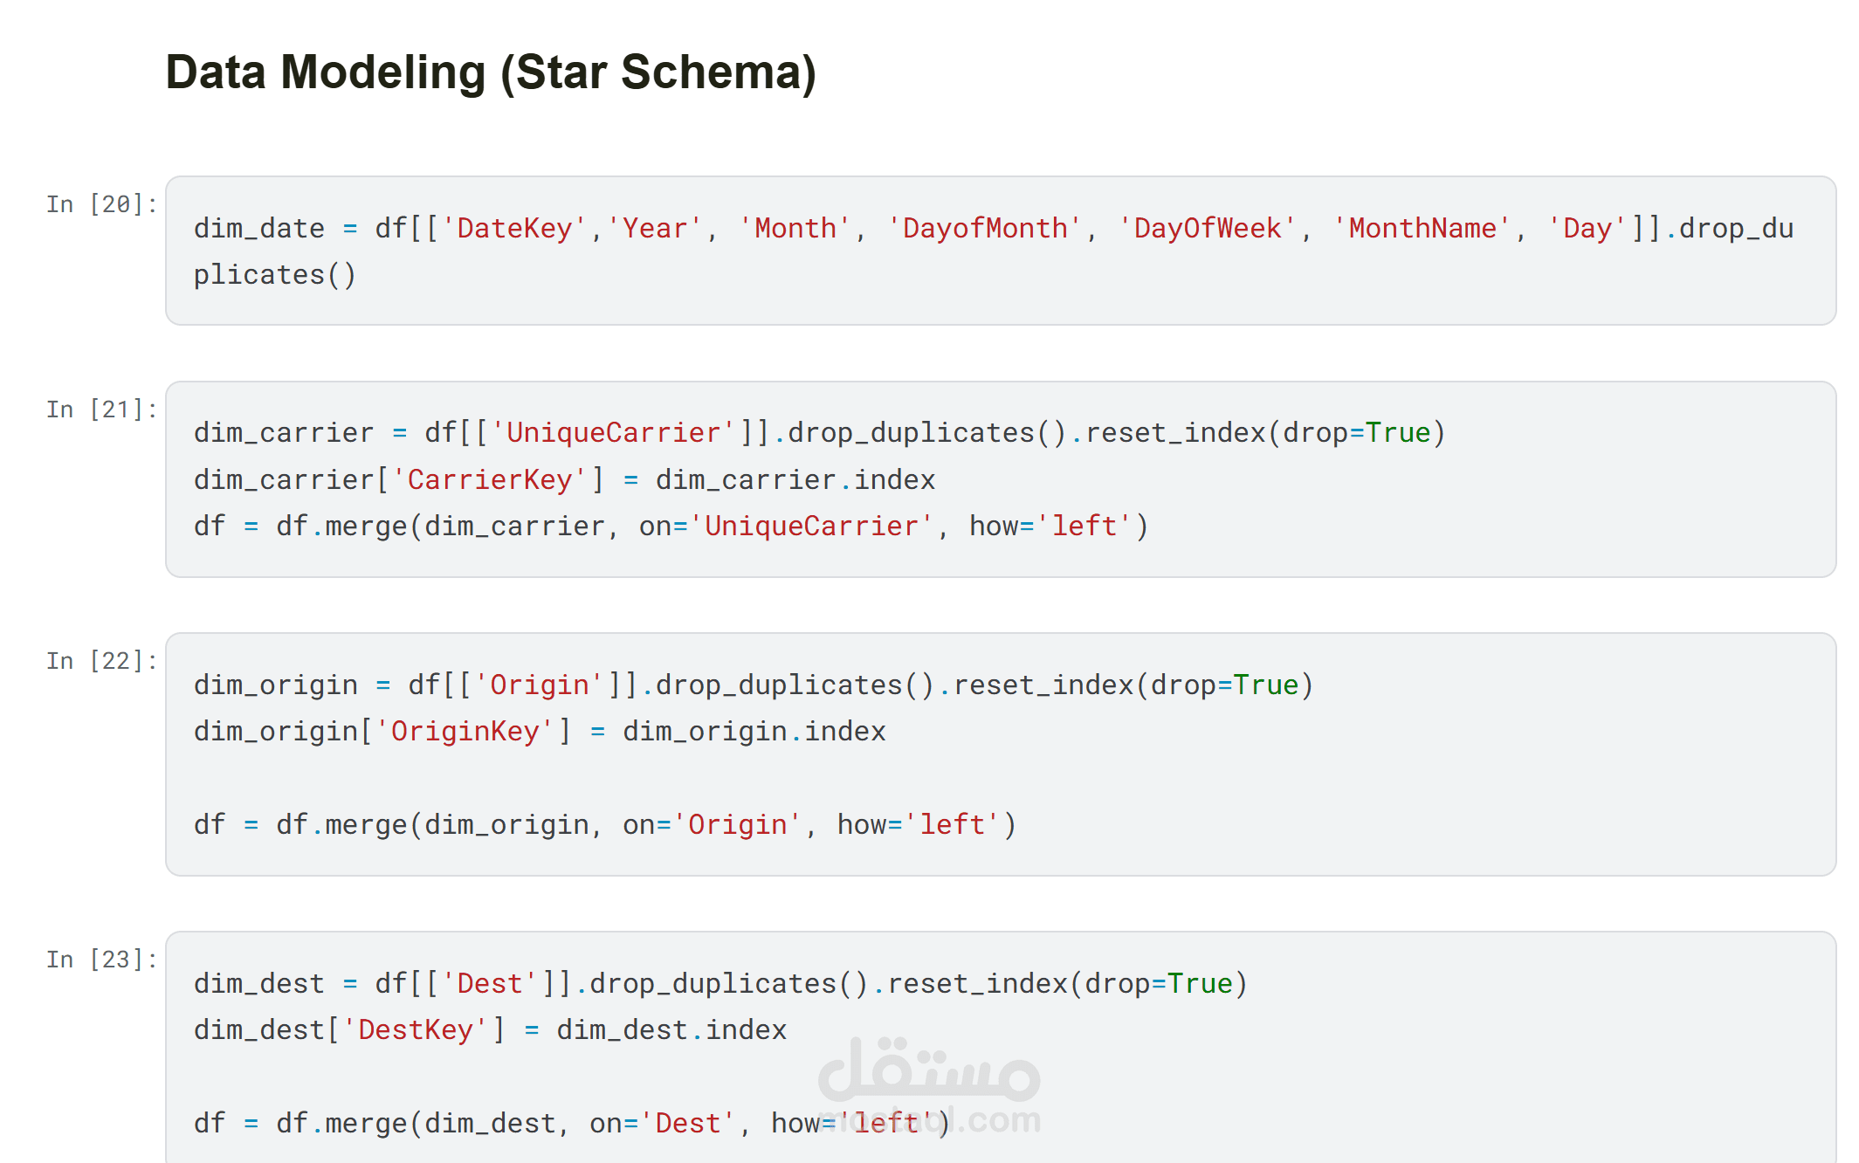Click the Arabic mostaql watermark logo

click(x=929, y=1071)
